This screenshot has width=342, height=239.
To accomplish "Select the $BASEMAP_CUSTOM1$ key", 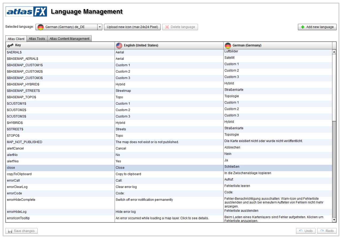I will click(25, 65).
